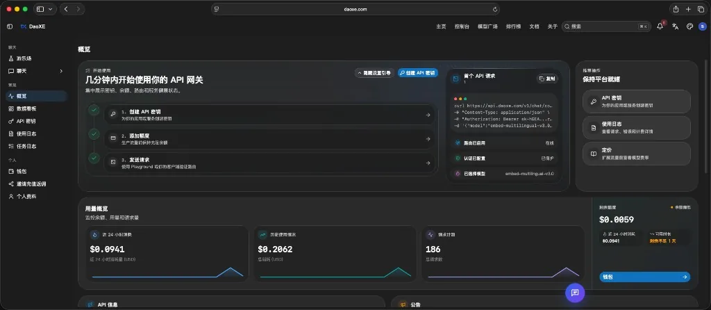Click the 首个 API 请求 header icon
Viewport: 711px width, 310px height.
[455, 79]
